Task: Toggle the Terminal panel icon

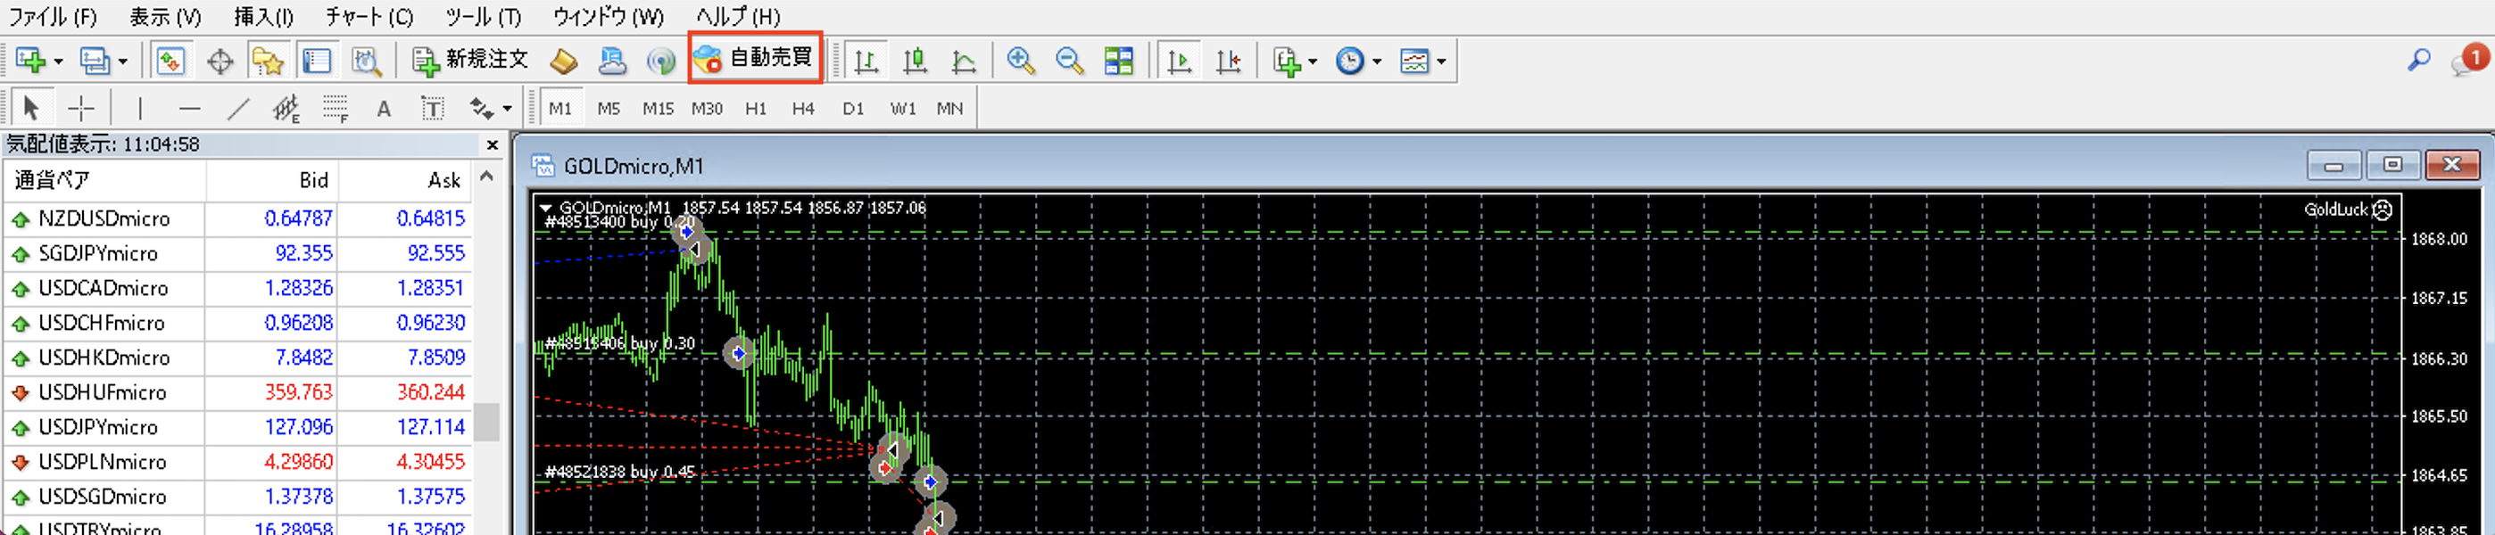Action: (x=317, y=61)
